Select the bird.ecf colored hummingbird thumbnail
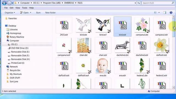 click(x=103, y=25)
